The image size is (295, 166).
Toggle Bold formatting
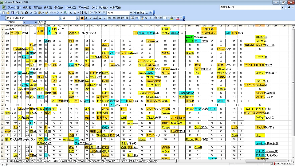pos(82,18)
